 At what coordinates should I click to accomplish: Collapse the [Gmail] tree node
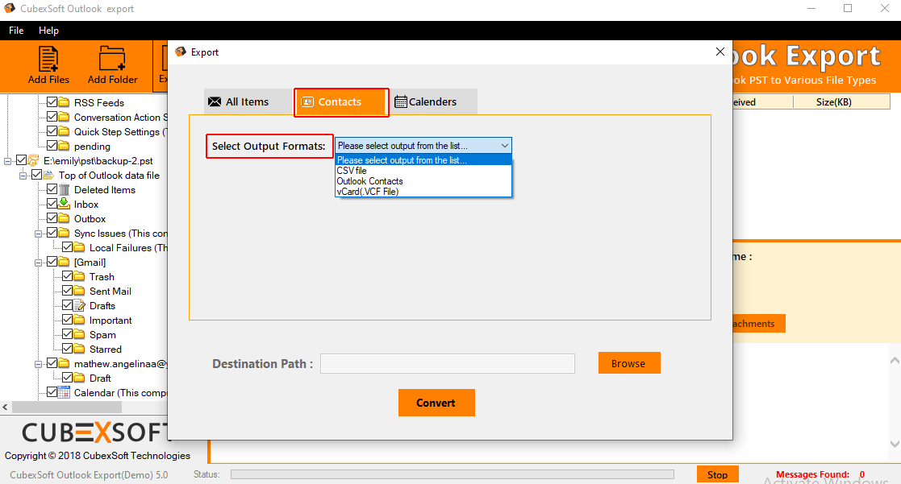coord(38,263)
